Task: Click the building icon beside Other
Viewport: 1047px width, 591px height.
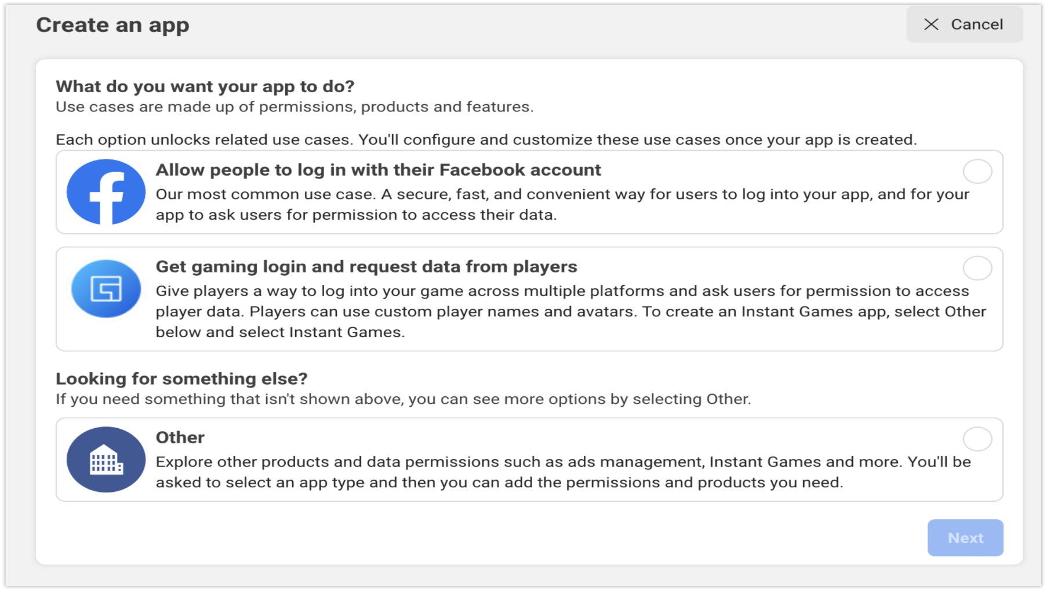Action: coord(106,460)
